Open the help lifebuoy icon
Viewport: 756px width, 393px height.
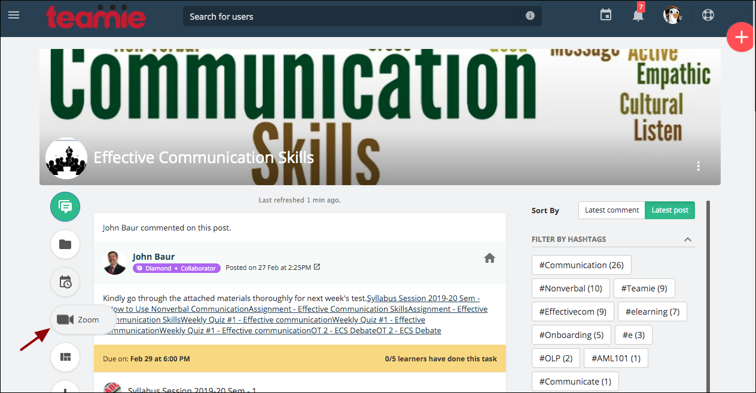tap(708, 15)
